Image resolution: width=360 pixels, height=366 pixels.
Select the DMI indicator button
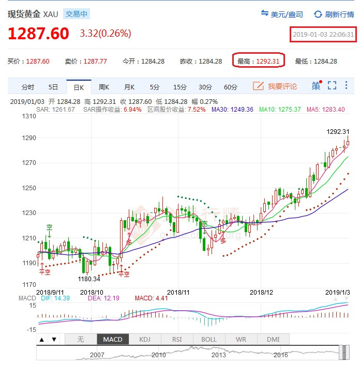(x=273, y=340)
